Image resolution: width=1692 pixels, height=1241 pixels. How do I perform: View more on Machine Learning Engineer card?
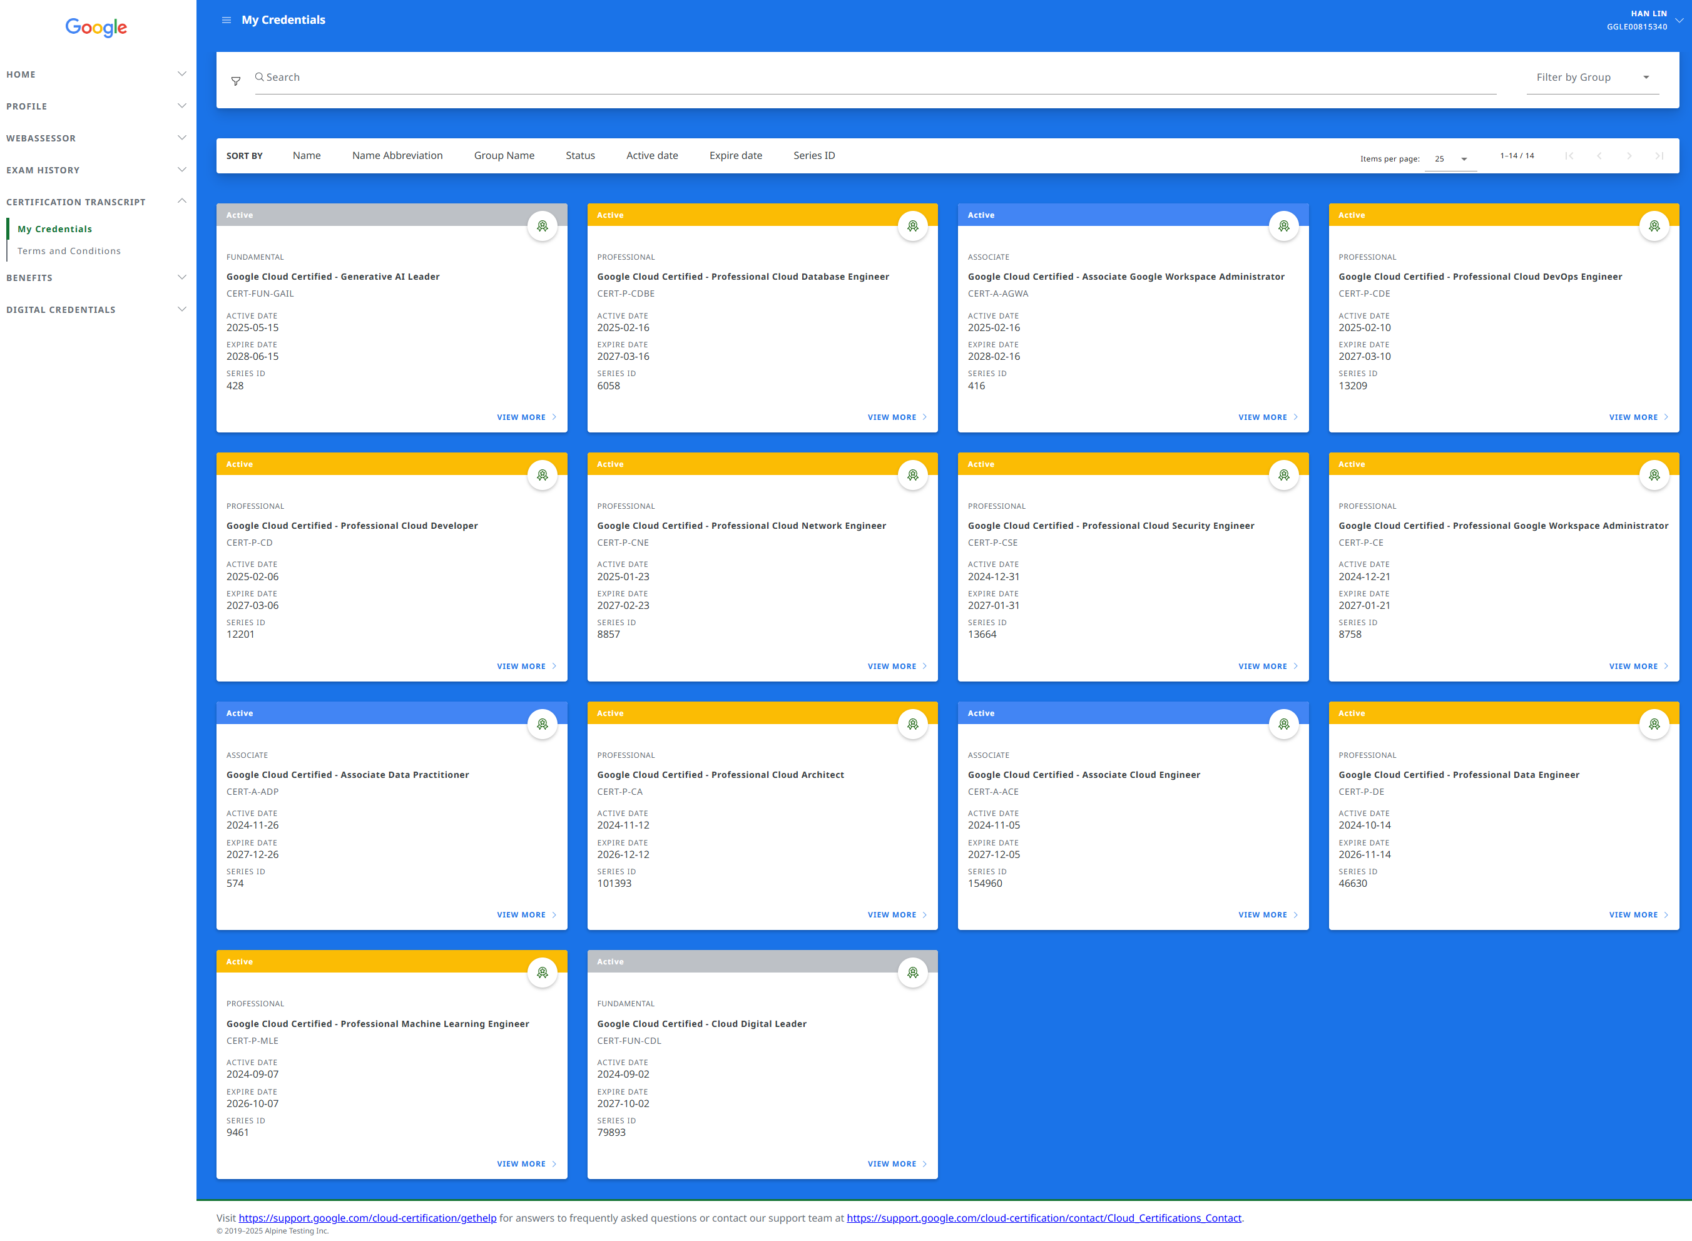(x=526, y=1163)
